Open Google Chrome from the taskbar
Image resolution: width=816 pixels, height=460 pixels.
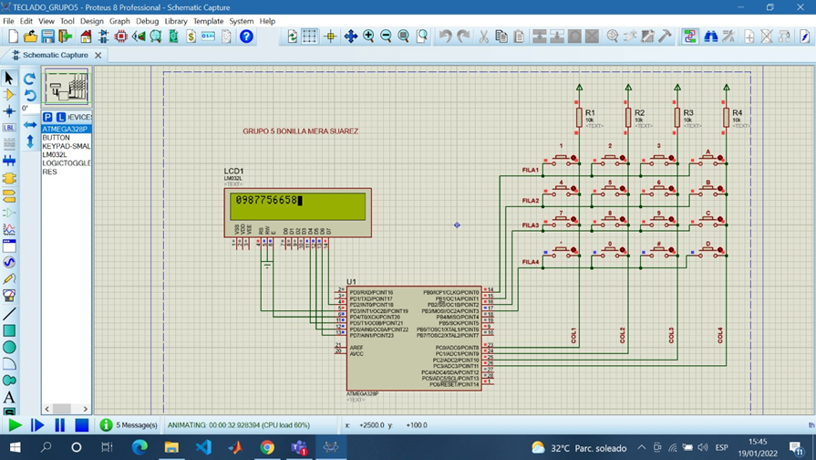coord(267,447)
